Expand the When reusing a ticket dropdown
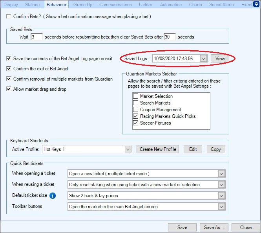 pyautogui.click(x=221, y=185)
